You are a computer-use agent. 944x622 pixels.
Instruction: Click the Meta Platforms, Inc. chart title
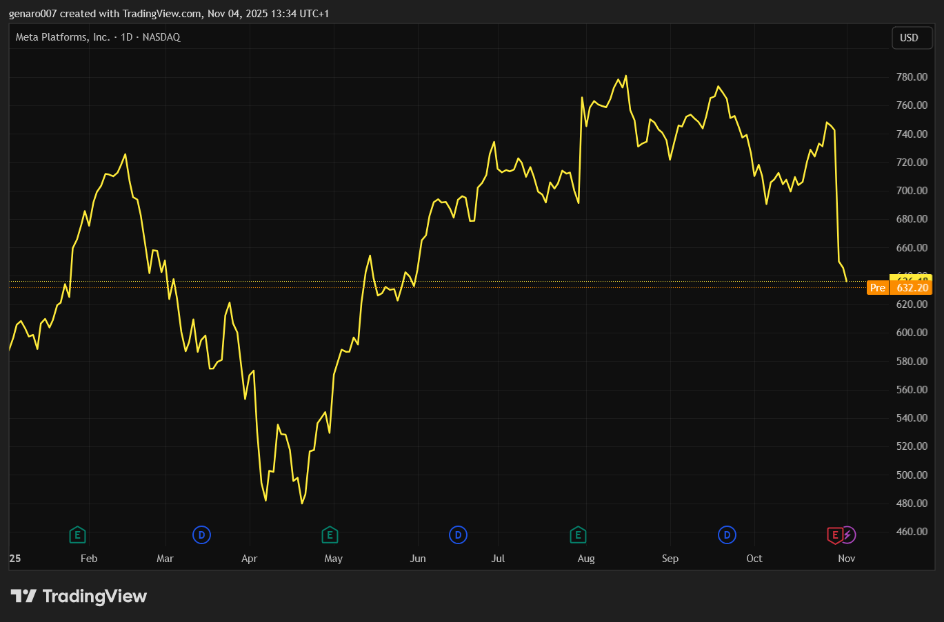[x=98, y=37]
